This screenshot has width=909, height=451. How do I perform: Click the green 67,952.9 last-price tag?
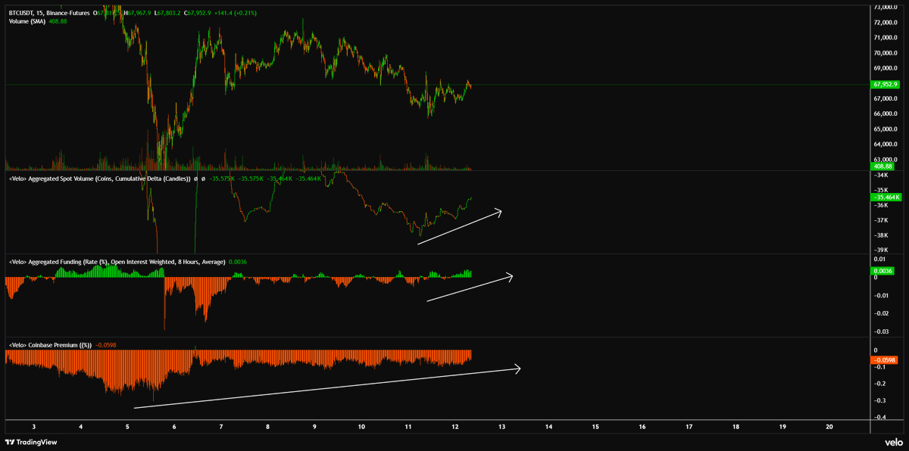click(886, 85)
